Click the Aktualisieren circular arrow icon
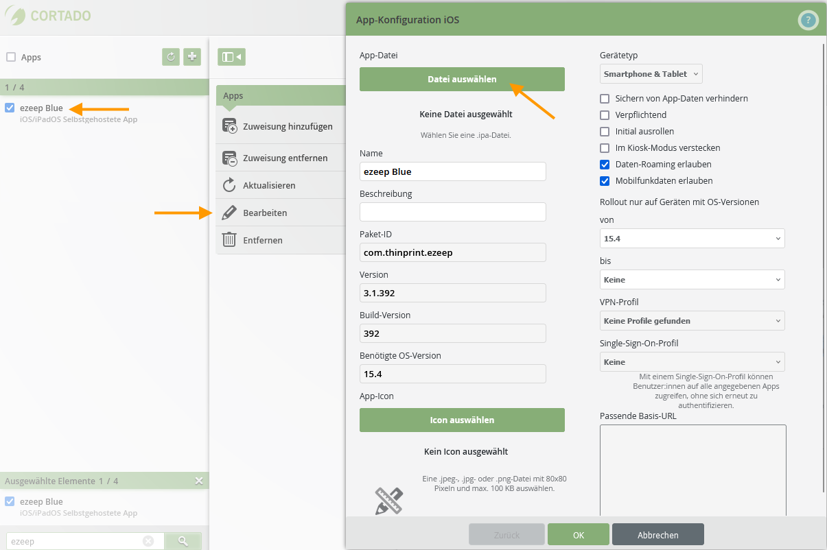The image size is (827, 550). (230, 186)
